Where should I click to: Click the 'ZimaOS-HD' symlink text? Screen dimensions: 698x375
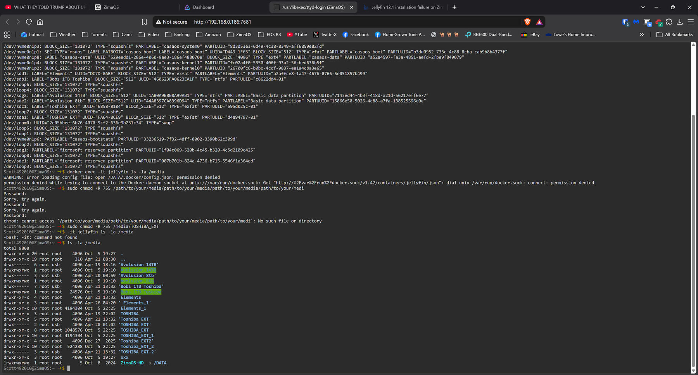click(132, 363)
